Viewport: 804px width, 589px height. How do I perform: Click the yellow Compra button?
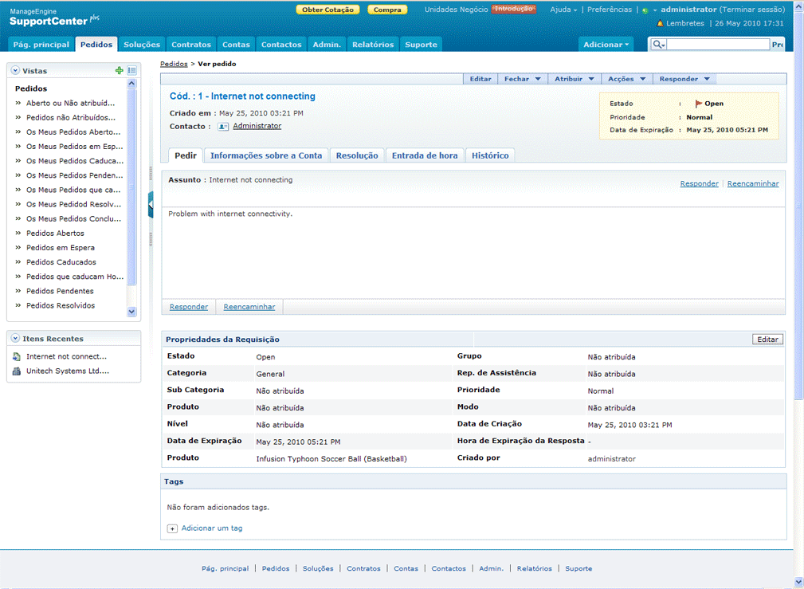387,10
